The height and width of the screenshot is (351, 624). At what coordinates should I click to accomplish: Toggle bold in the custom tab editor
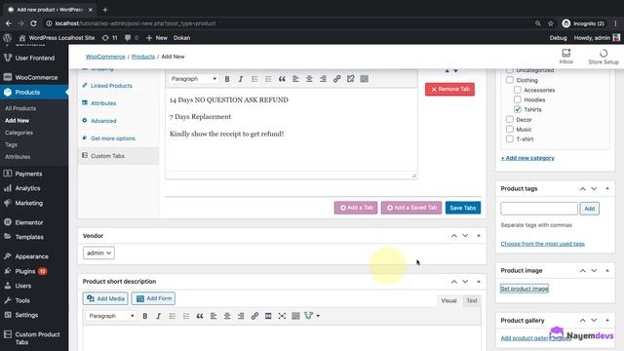227,79
